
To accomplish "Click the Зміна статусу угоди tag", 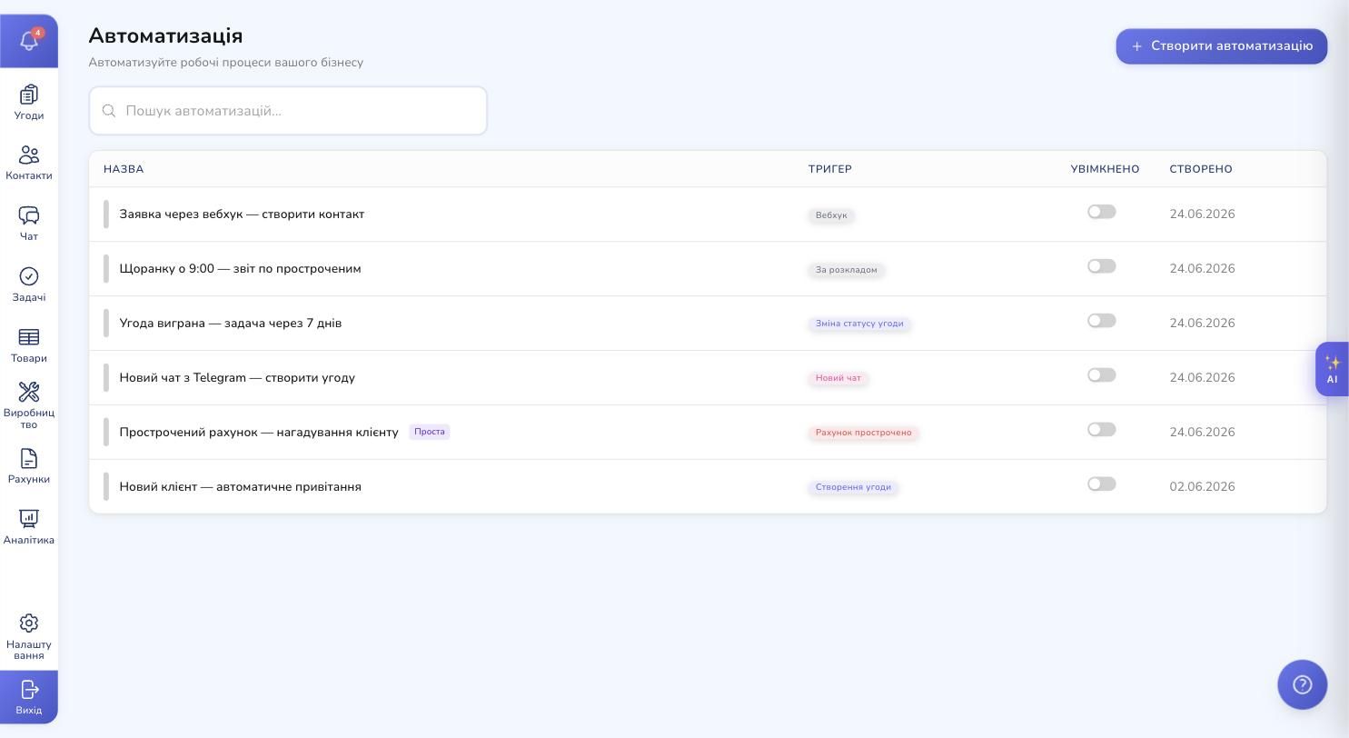I will (x=859, y=324).
